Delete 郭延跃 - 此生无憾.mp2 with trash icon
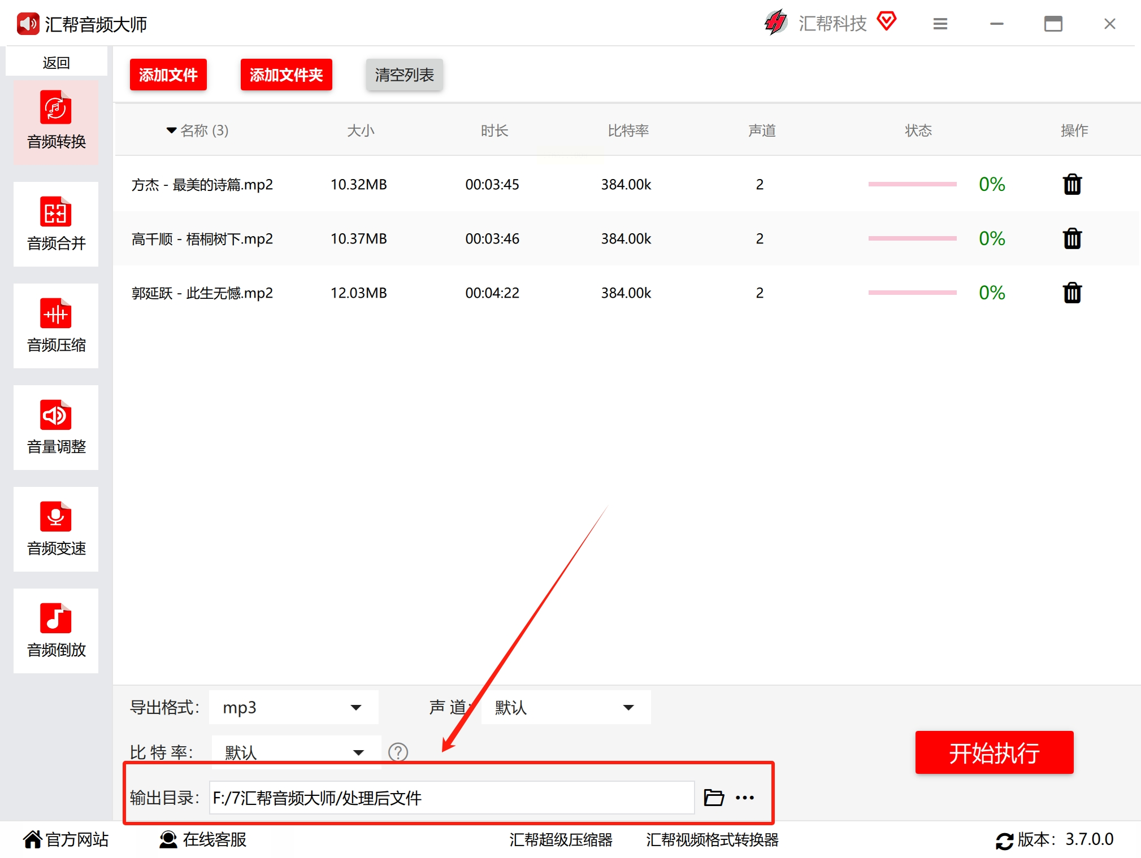Image resolution: width=1141 pixels, height=858 pixels. (x=1071, y=293)
